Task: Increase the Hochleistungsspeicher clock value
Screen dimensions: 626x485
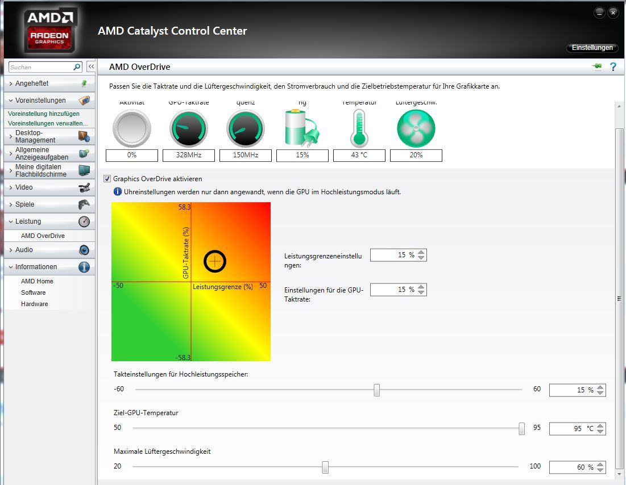Action: (x=600, y=387)
